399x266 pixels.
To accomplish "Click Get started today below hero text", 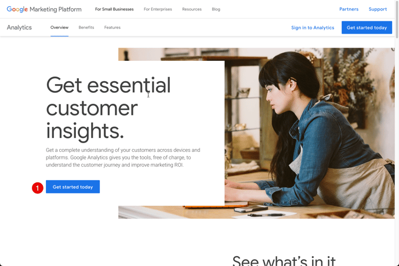I will (x=72, y=187).
